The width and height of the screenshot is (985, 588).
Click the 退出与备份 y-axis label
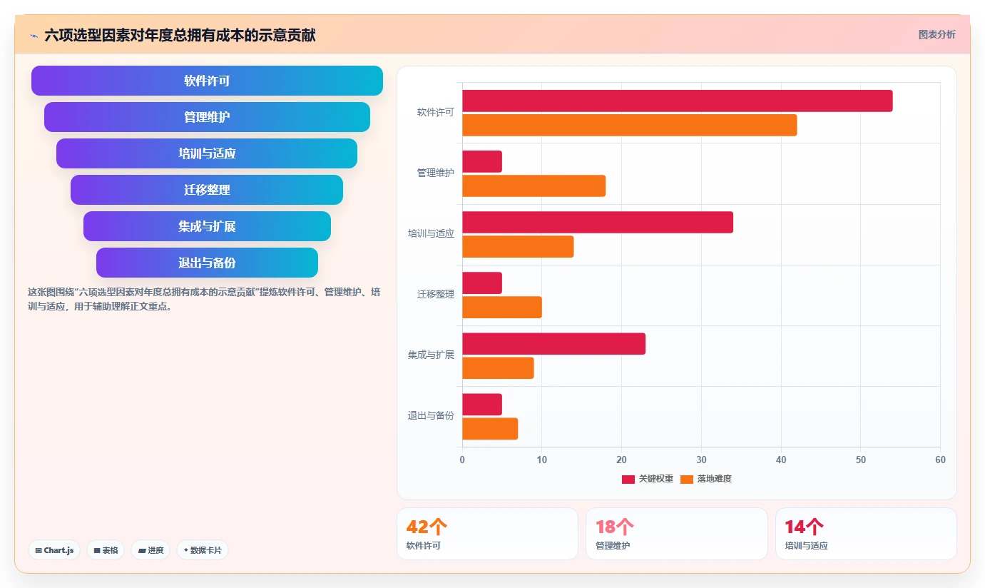pyautogui.click(x=431, y=415)
